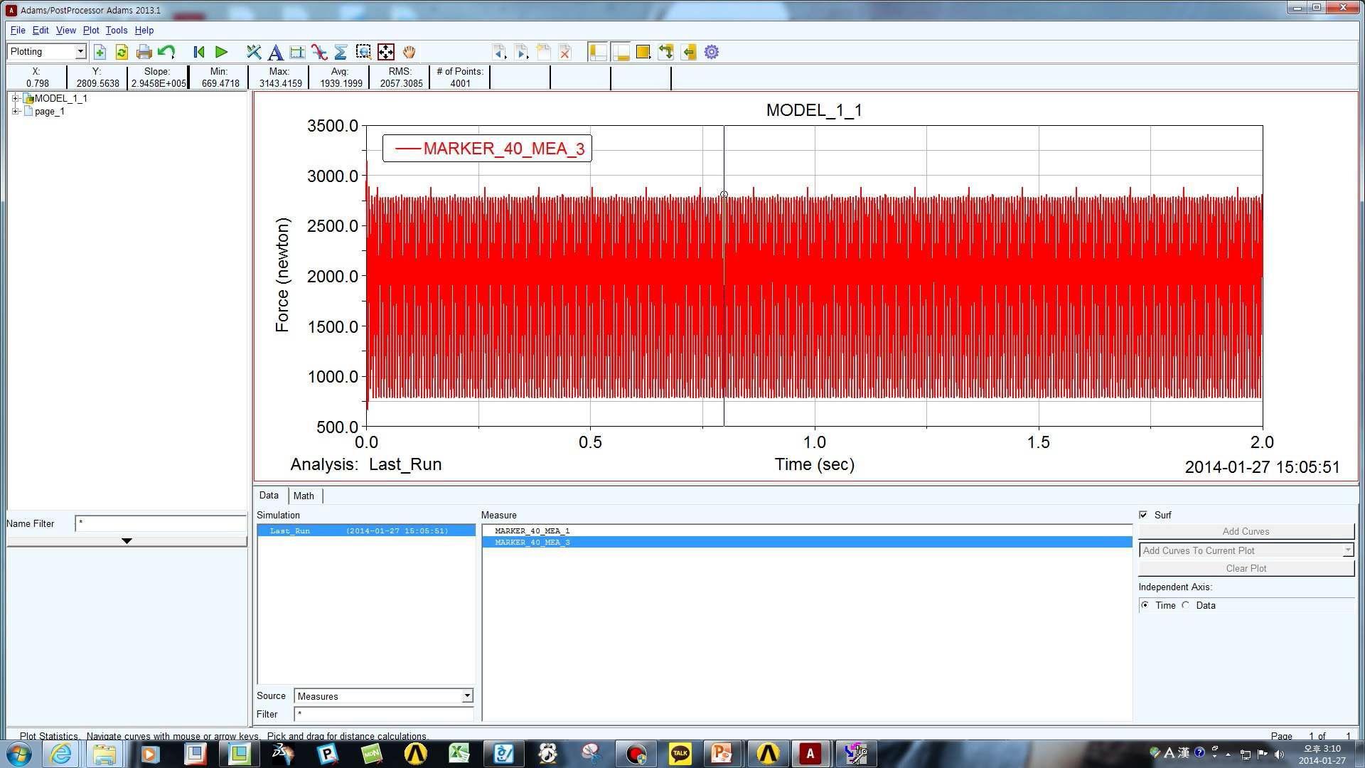The image size is (1365, 768).
Task: Open Internet Explorer from taskbar
Action: 61,754
